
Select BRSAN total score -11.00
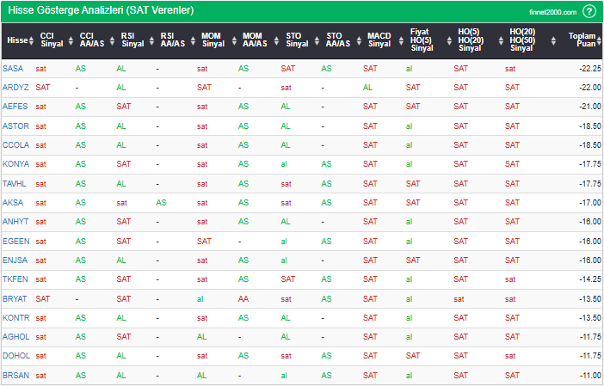click(589, 375)
